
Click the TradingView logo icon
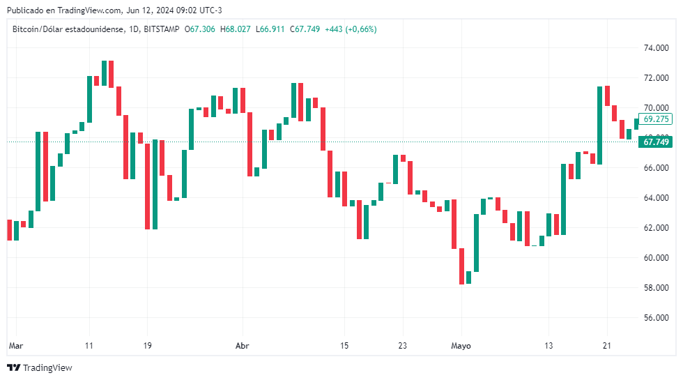[x=13, y=367]
